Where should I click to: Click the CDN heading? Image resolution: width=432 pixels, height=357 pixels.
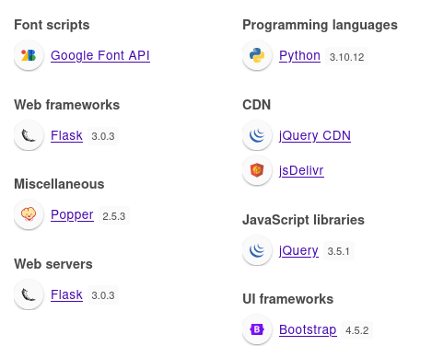click(x=257, y=105)
